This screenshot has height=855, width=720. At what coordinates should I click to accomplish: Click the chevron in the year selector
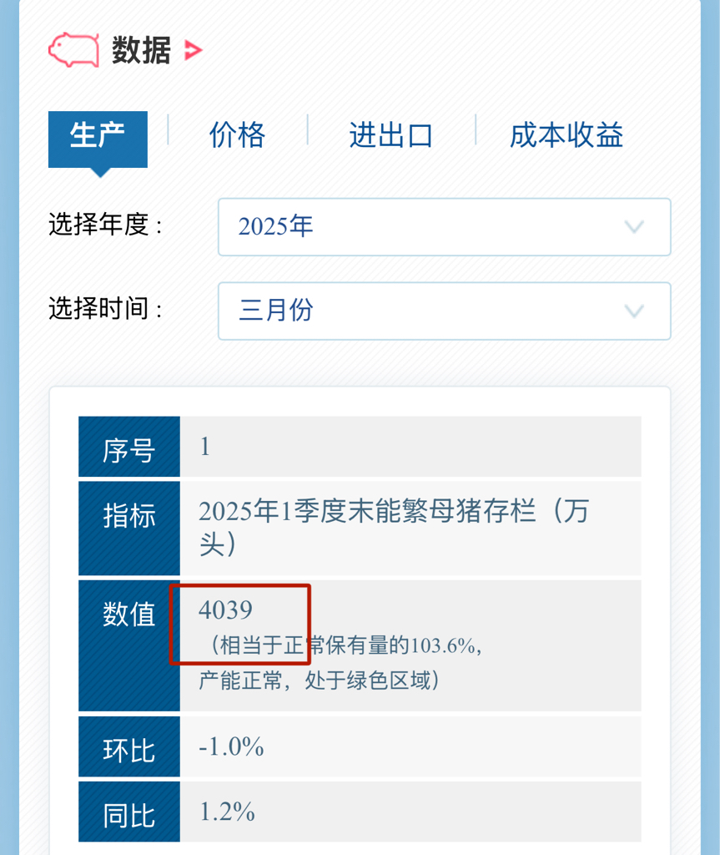point(634,227)
